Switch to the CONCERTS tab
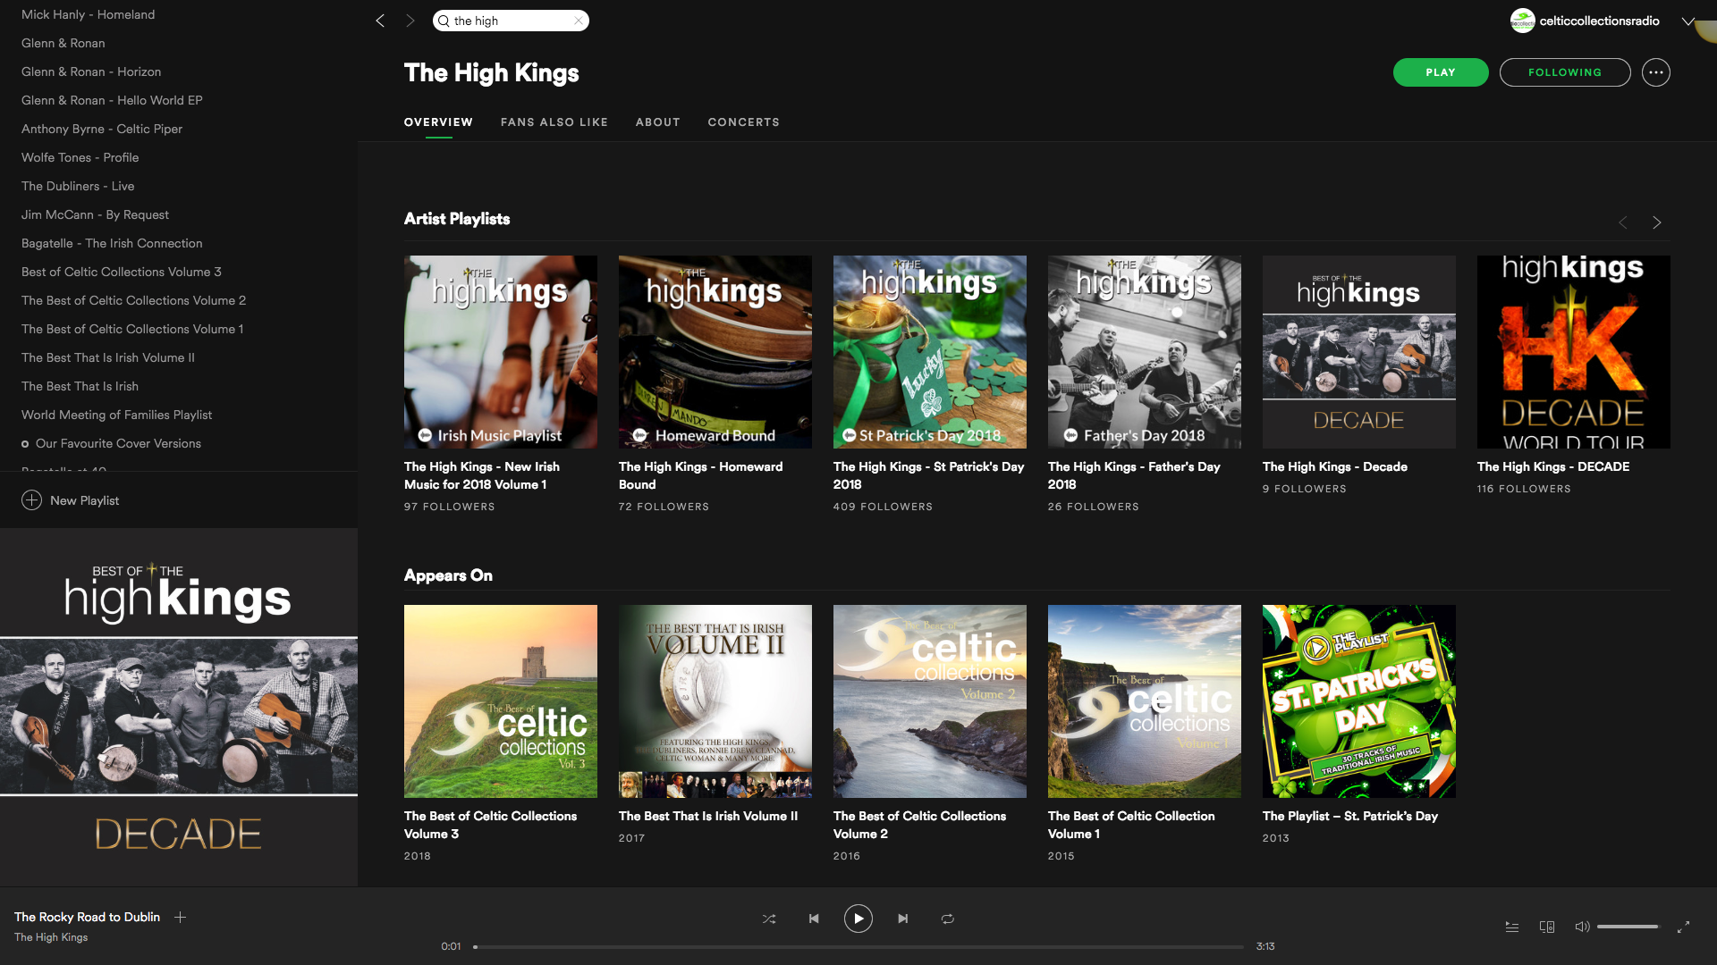1717x965 pixels. point(743,122)
